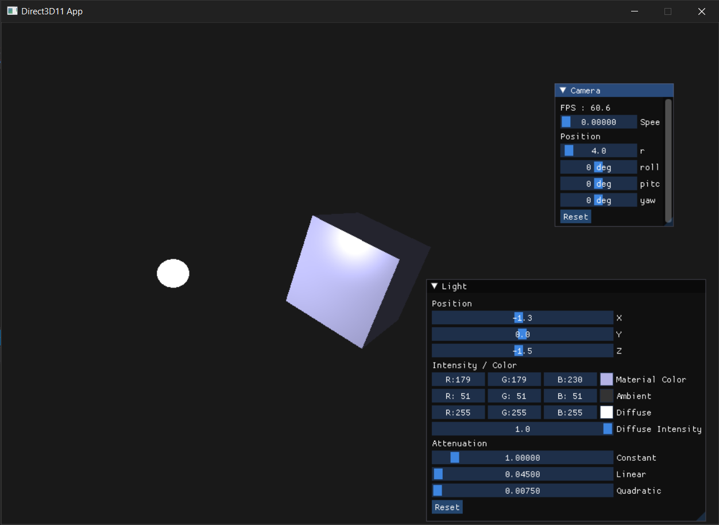Open the Material Color swatch picker
This screenshot has height=525, width=719.
(x=606, y=379)
